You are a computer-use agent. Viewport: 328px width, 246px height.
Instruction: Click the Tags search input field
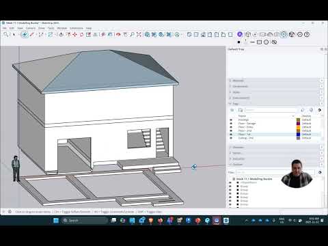271,110
